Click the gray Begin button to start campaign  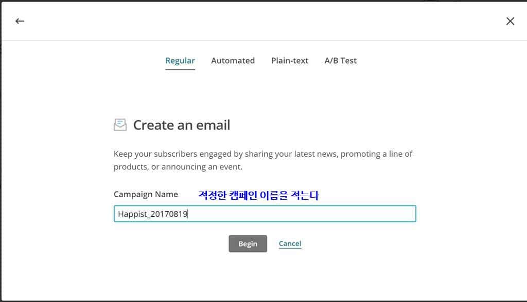[x=248, y=243]
